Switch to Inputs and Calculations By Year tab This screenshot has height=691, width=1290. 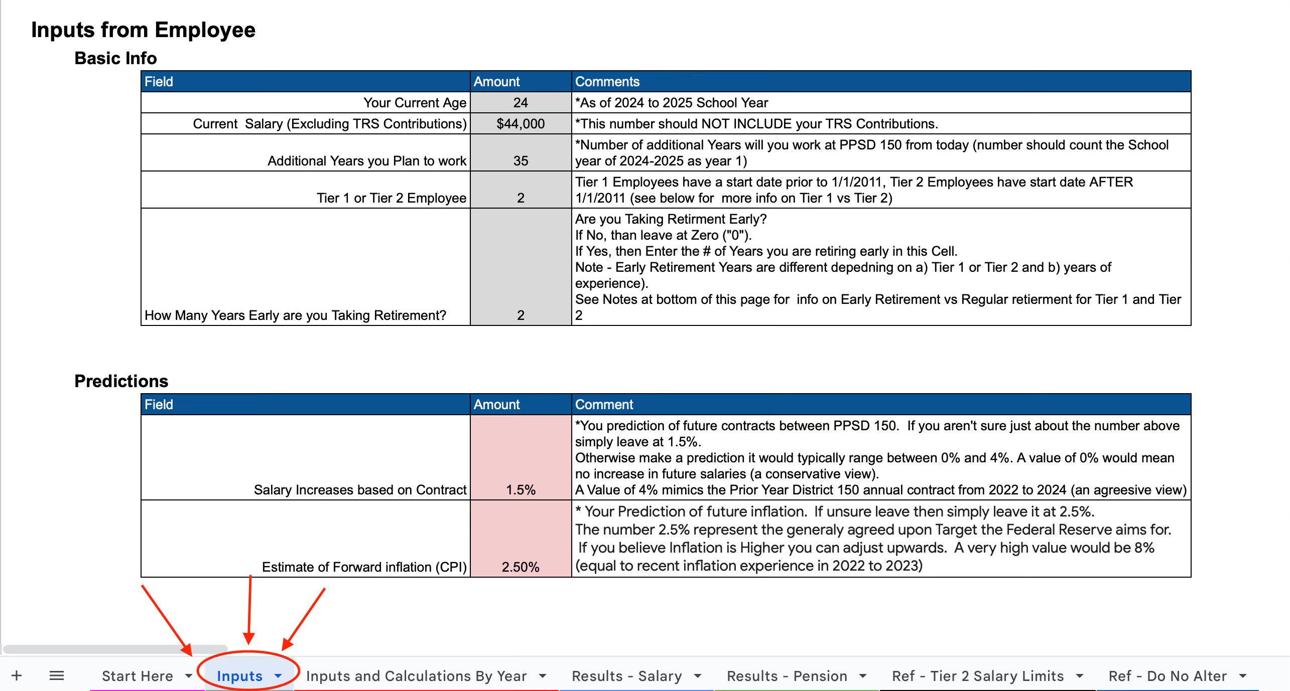click(x=416, y=675)
